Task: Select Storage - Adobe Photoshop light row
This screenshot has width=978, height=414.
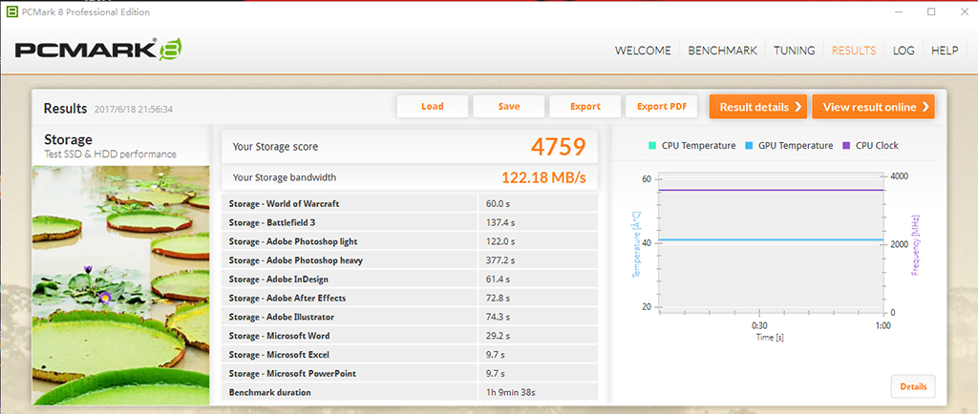Action: coord(410,241)
